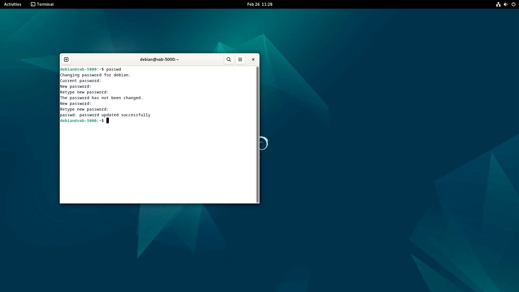Open the terminal hamburger menu
The width and height of the screenshot is (519, 292).
pos(240,59)
